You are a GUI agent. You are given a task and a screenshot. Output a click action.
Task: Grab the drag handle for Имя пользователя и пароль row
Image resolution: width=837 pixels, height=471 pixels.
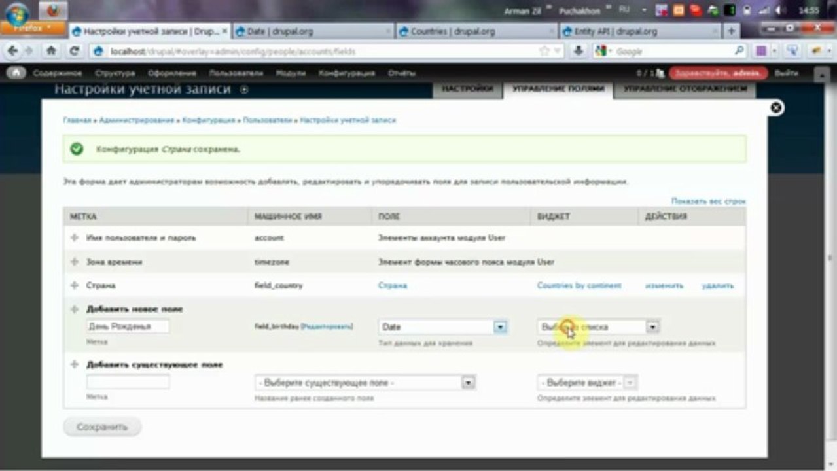74,238
